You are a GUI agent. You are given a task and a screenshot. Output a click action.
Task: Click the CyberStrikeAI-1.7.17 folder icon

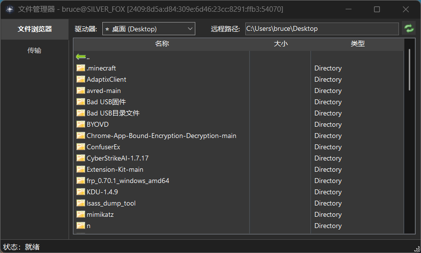[81, 158]
